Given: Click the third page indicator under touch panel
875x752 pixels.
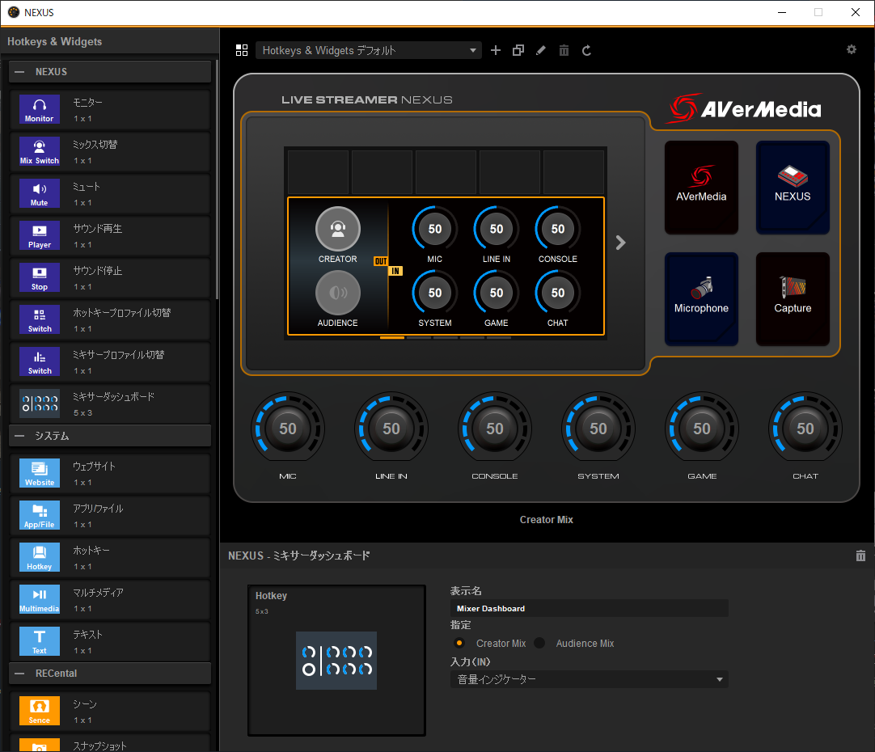Looking at the screenshot, I should point(446,337).
